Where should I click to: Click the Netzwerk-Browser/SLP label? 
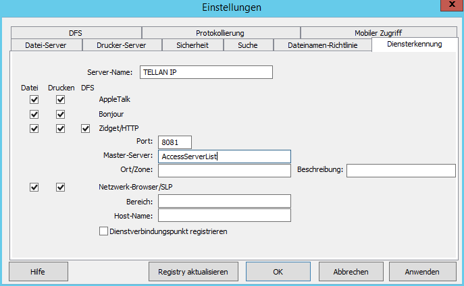click(136, 187)
